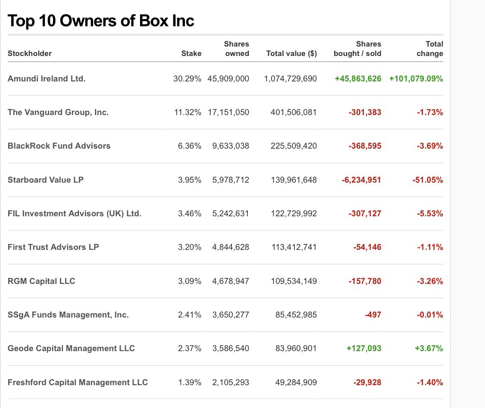Select shares owned 4,844,628
The image size is (485, 408).
231,248
